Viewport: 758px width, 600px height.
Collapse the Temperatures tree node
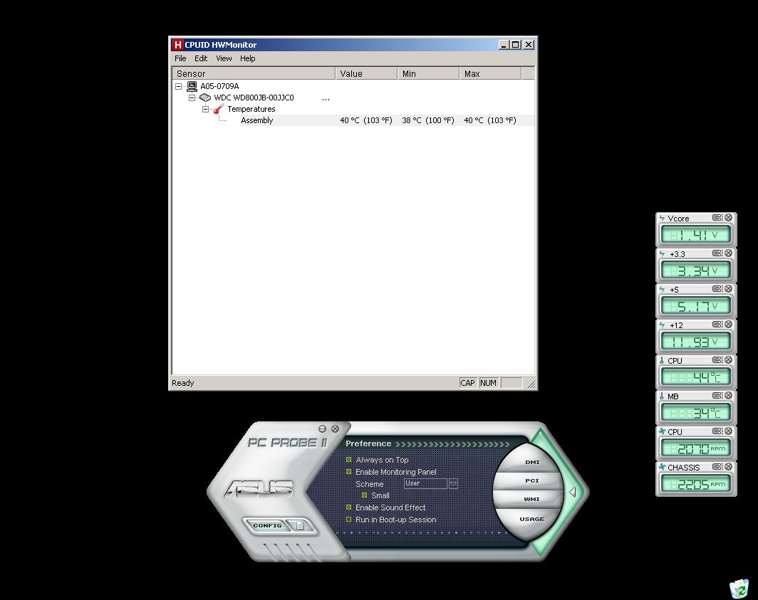coord(205,109)
